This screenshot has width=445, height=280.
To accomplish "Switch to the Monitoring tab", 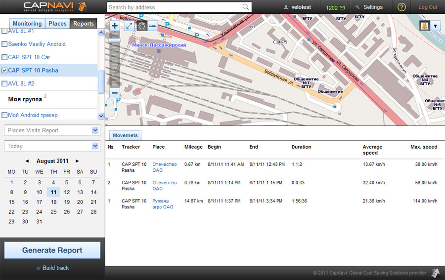I will pyautogui.click(x=27, y=24).
